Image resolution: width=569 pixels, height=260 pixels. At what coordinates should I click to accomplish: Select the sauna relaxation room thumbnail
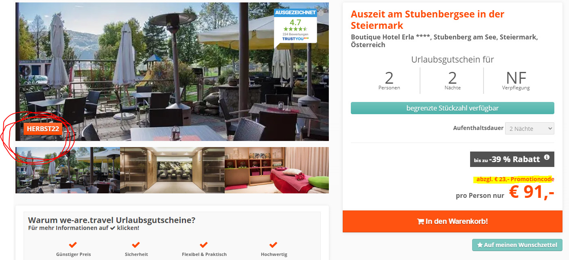172,170
